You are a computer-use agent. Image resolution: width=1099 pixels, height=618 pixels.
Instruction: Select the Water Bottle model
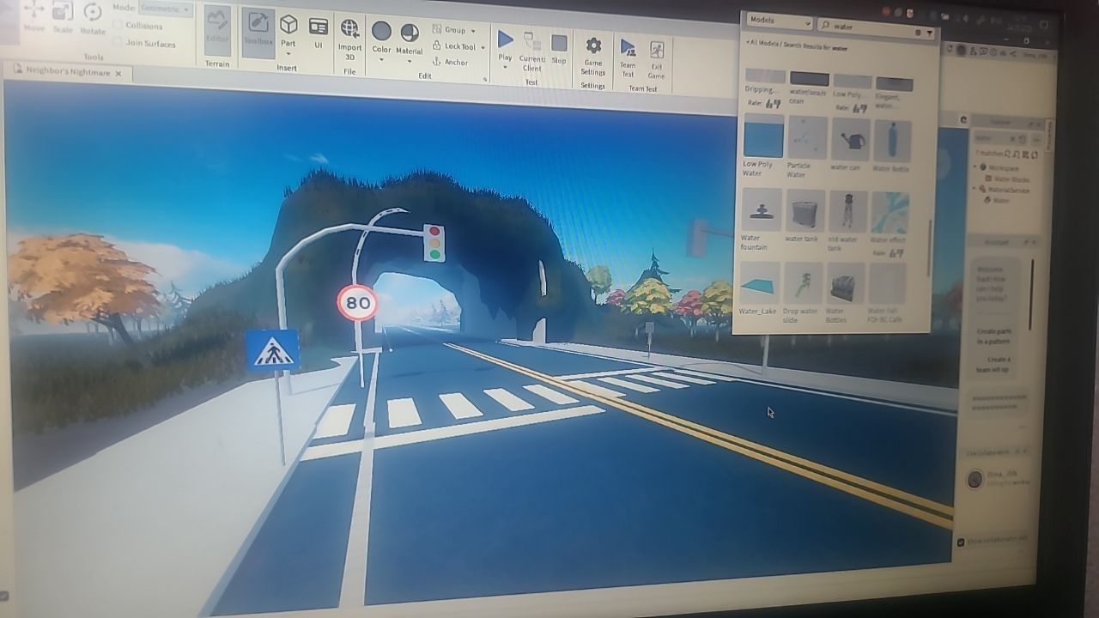[x=892, y=145]
